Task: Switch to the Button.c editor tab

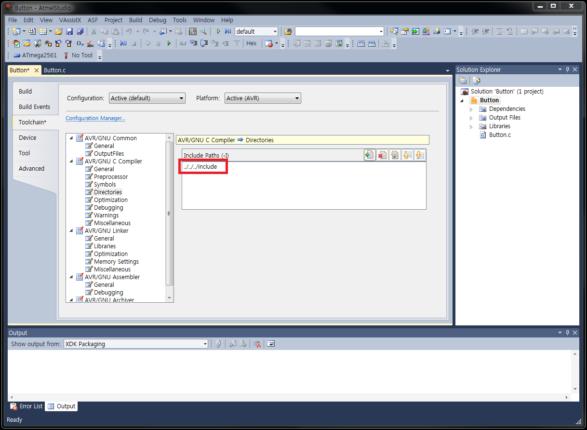Action: 54,70
